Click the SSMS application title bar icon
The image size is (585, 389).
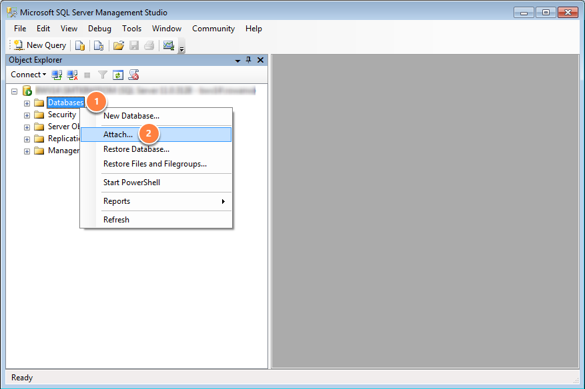[x=12, y=12]
